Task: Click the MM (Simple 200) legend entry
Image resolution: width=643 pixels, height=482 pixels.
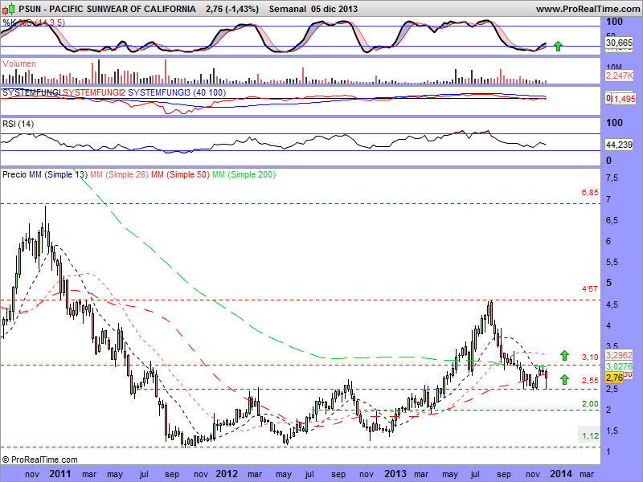Action: 244,174
